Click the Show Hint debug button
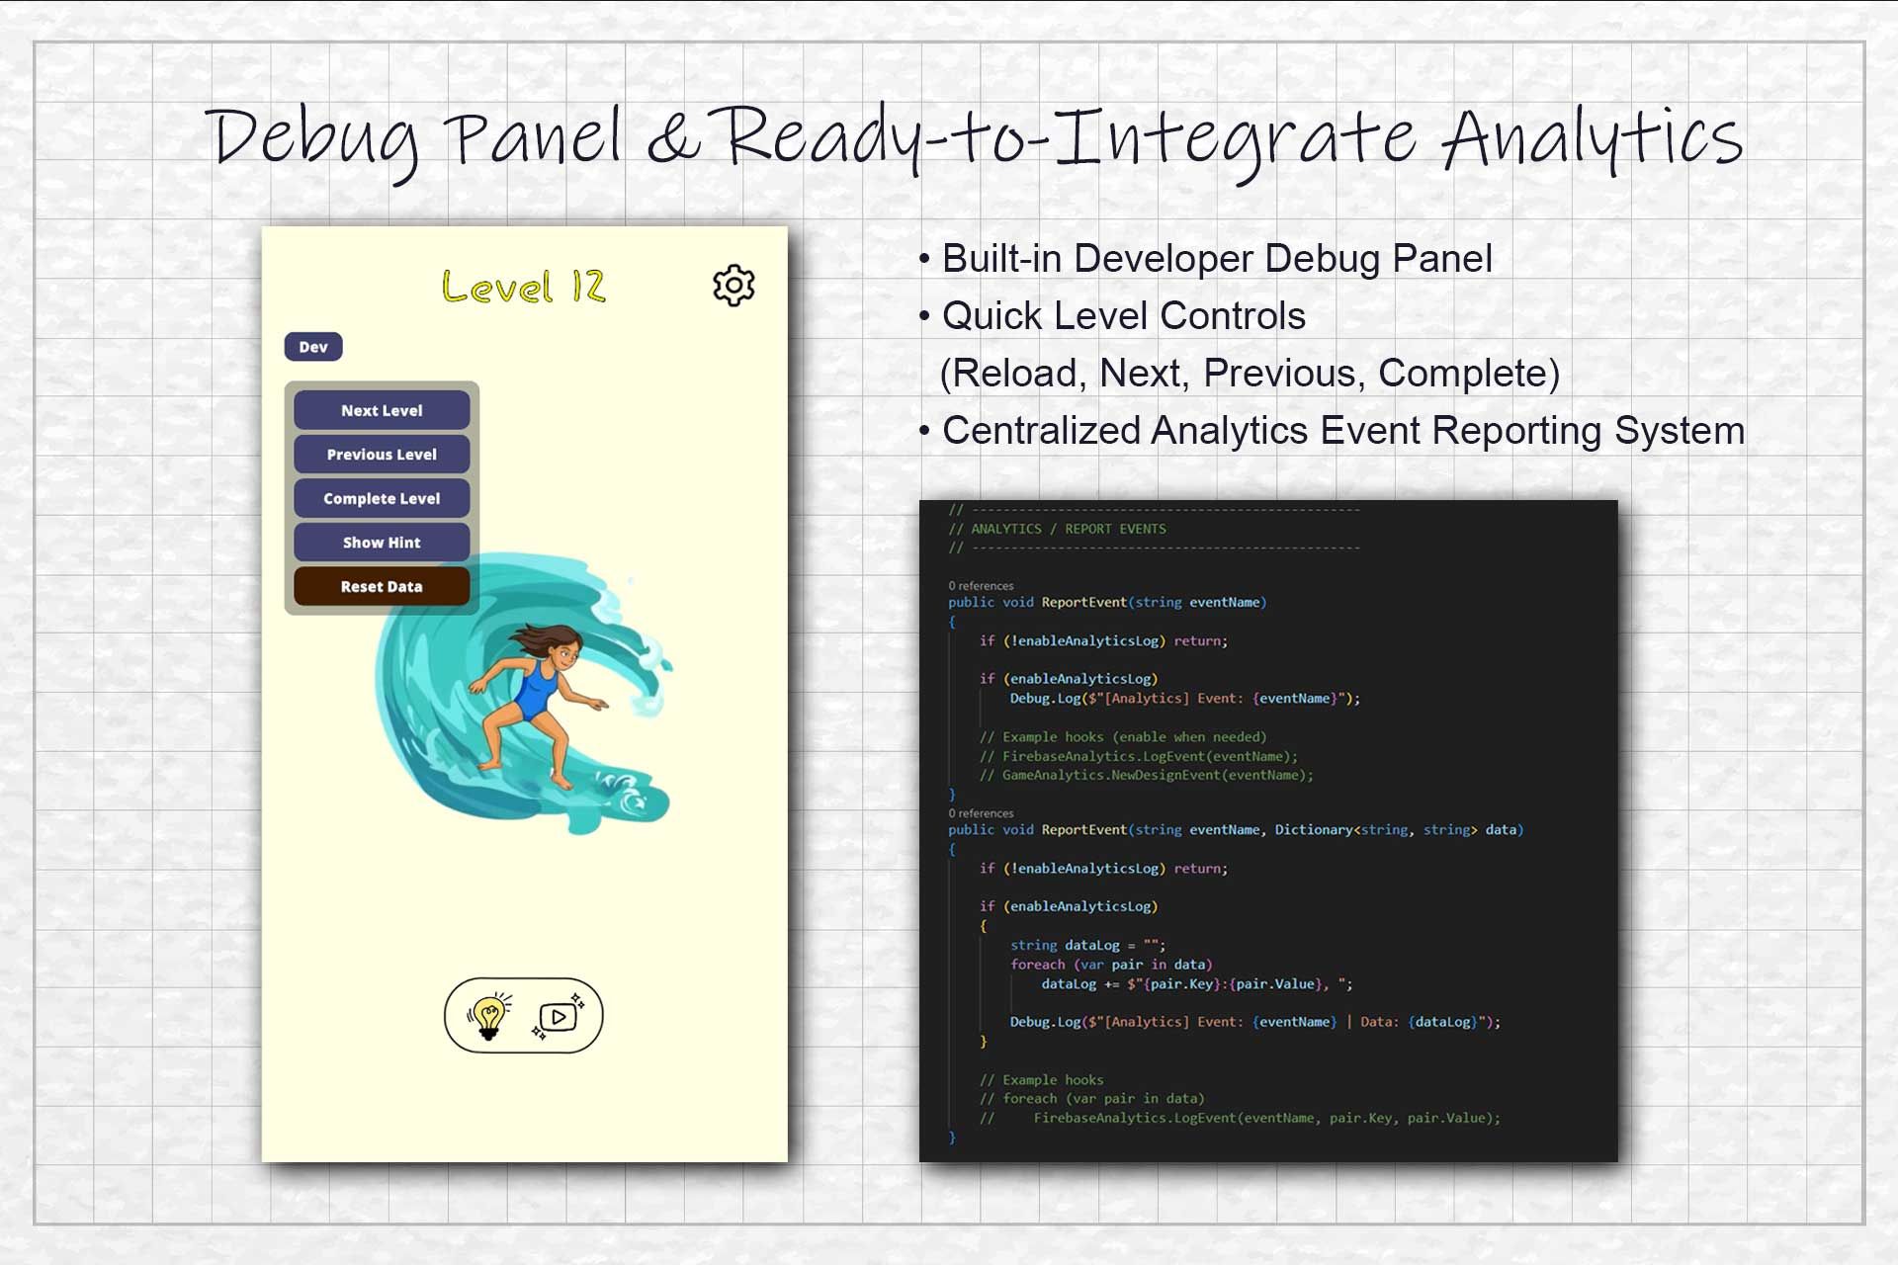This screenshot has height=1265, width=1898. click(x=382, y=543)
